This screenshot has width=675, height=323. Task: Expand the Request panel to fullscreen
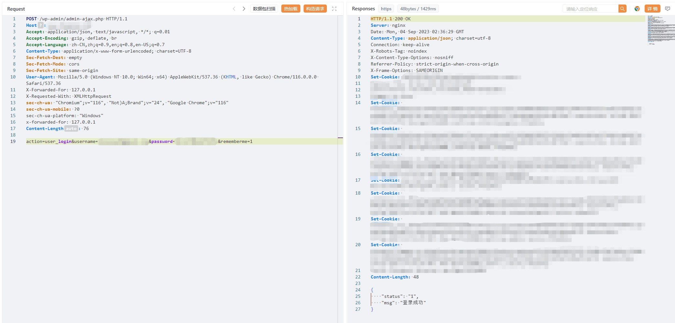point(334,9)
